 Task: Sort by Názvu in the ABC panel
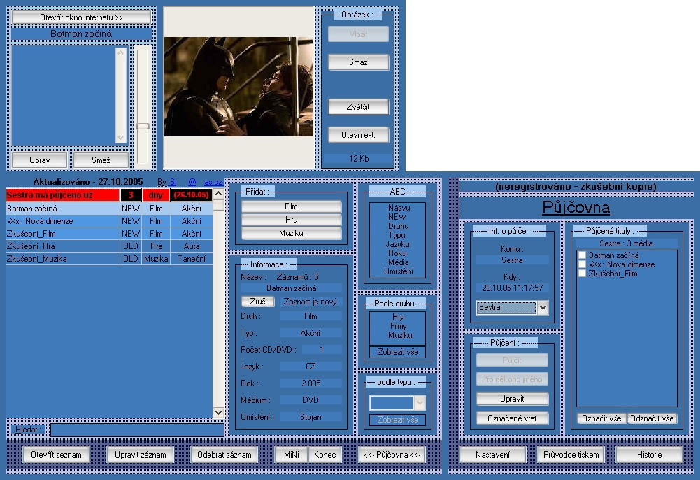pos(399,208)
